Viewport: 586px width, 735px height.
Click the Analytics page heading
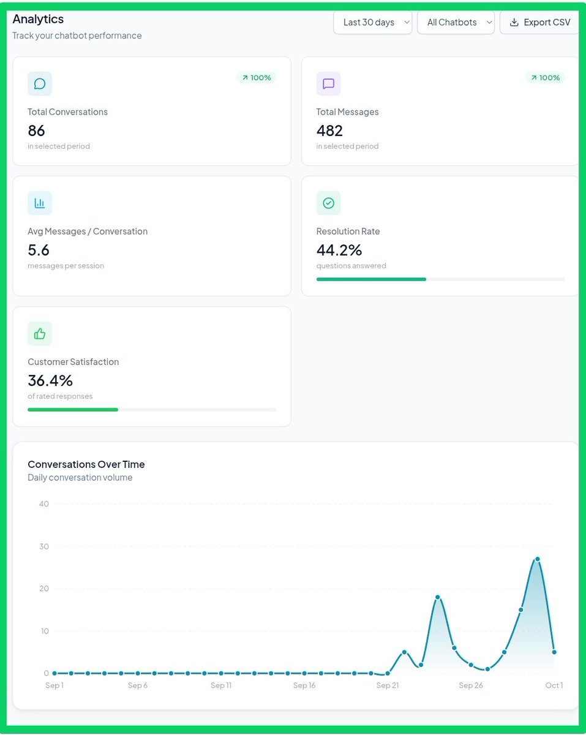pyautogui.click(x=38, y=19)
